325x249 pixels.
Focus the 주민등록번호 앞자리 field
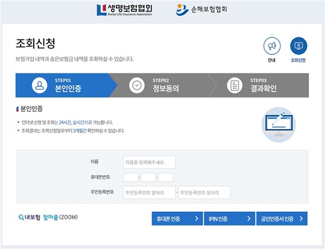tap(149, 193)
